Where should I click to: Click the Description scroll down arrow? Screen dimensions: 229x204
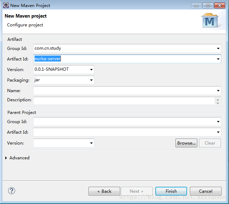coord(218,103)
